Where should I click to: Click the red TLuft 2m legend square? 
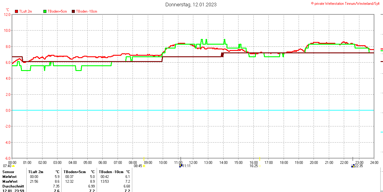click(16, 11)
